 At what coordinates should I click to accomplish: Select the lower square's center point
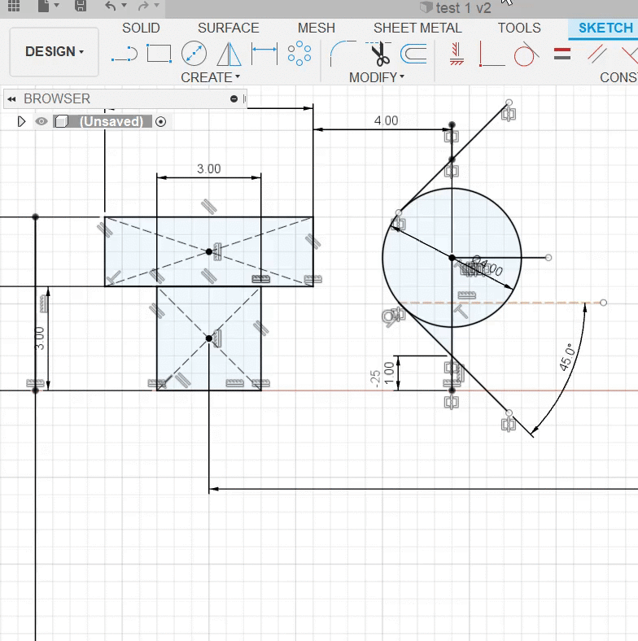(x=209, y=338)
